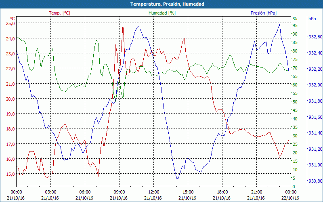Click the 931,20 pressure axis value
The image size is (323, 202).
(315, 149)
